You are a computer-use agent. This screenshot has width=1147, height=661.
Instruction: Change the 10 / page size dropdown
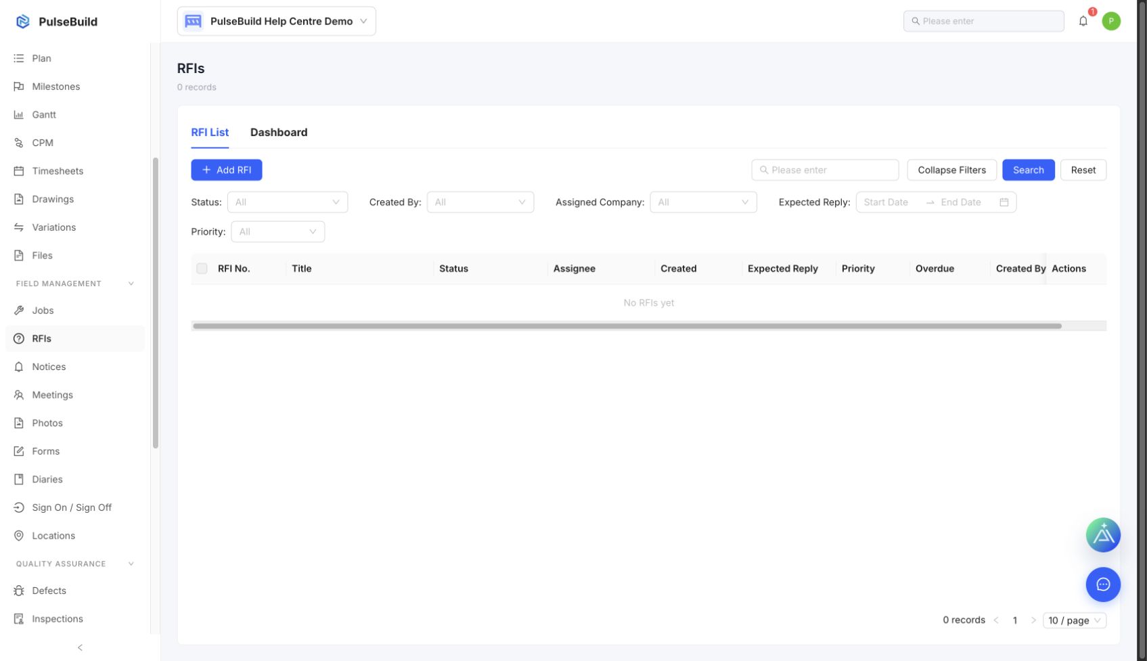pyautogui.click(x=1075, y=620)
